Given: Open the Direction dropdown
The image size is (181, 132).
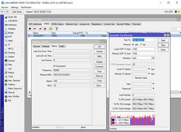Looking at the screenshot, I should [153, 58].
